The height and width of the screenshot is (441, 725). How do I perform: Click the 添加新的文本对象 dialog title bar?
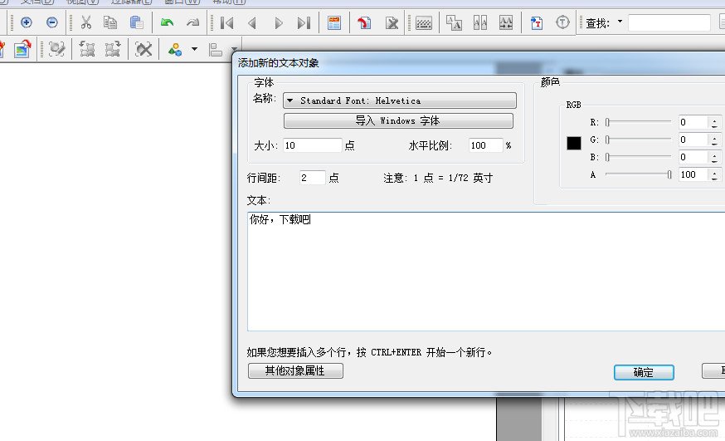pos(479,63)
